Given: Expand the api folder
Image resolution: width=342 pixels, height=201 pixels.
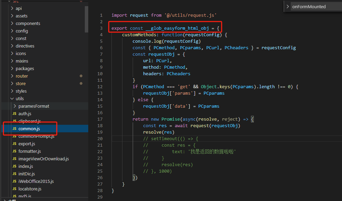Looking at the screenshot, I should (x=12, y=8).
